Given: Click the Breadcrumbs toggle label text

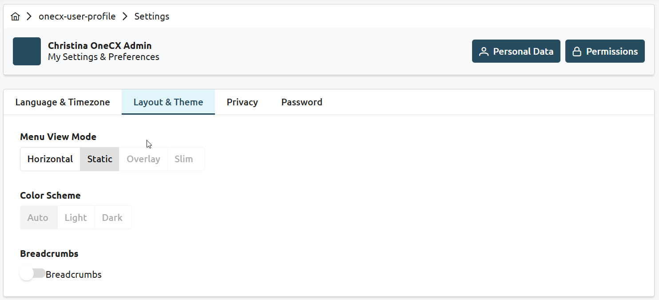Looking at the screenshot, I should coord(74,275).
